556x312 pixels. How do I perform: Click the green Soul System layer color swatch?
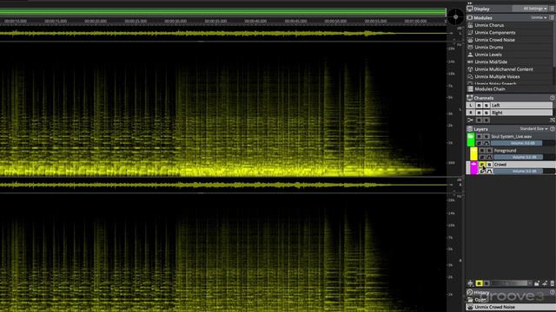coord(471,140)
